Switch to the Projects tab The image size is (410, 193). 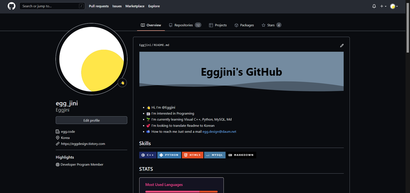click(x=218, y=25)
